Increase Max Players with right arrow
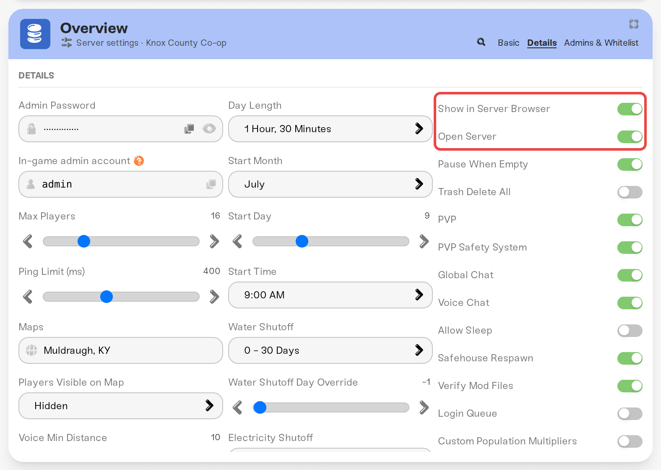 point(214,241)
